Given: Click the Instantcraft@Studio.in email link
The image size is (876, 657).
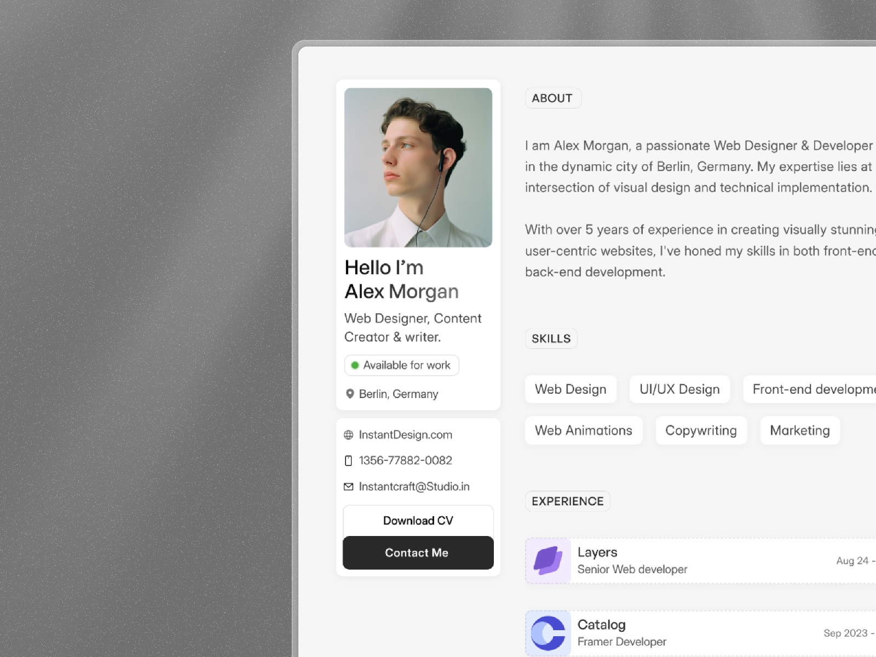Looking at the screenshot, I should (x=414, y=486).
